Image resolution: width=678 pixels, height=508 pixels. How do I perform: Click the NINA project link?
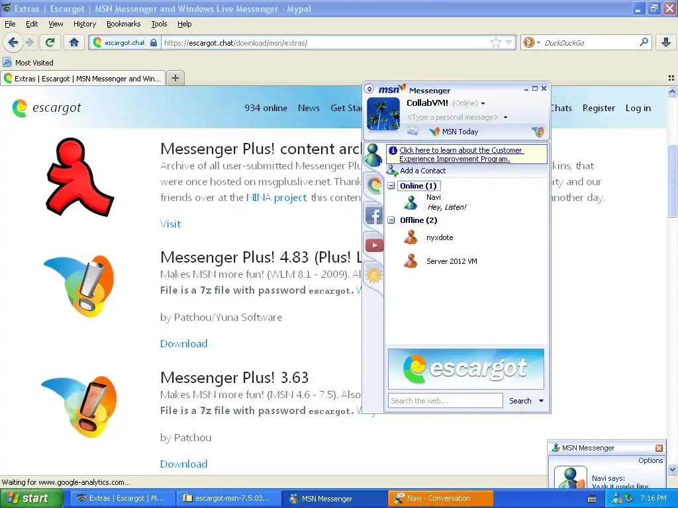[276, 197]
